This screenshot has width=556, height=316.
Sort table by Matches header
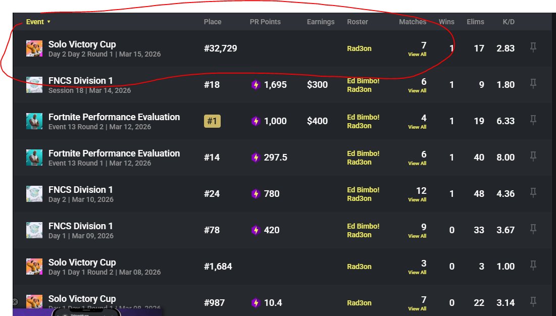pos(413,22)
